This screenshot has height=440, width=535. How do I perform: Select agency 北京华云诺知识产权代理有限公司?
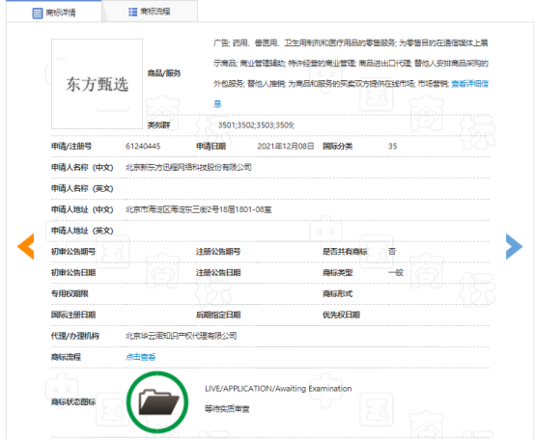click(182, 336)
